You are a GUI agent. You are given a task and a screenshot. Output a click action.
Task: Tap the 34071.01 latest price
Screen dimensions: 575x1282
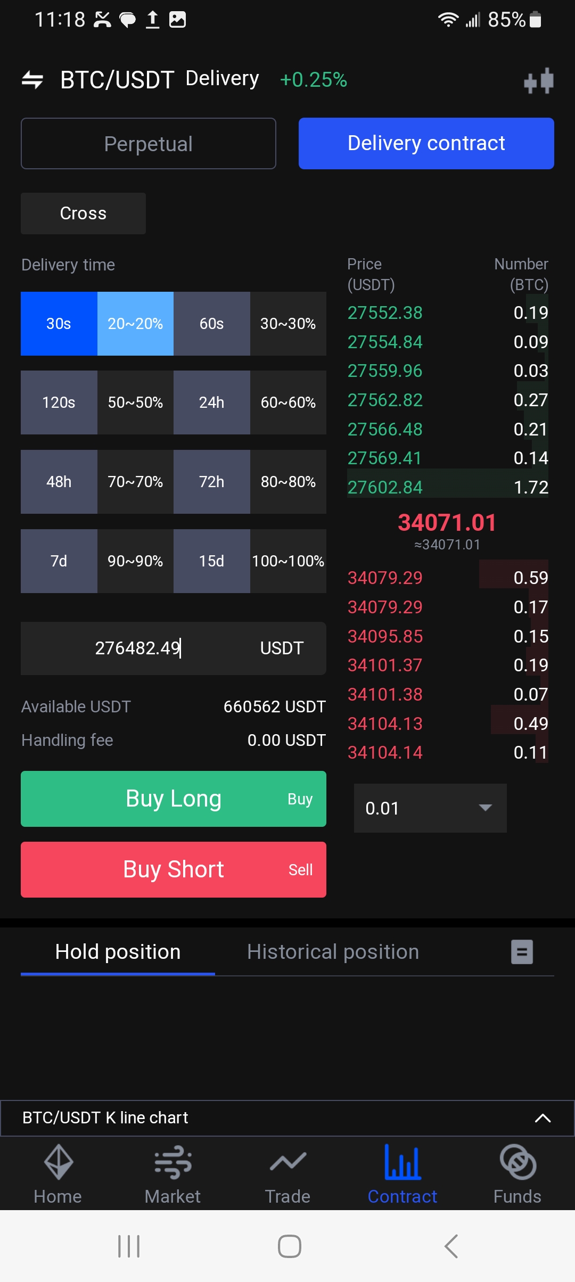point(447,523)
